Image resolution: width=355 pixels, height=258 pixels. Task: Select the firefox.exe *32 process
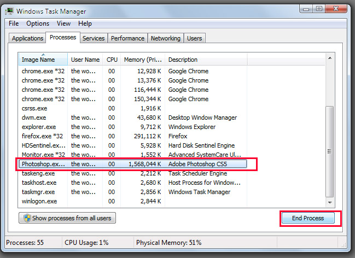click(x=42, y=136)
